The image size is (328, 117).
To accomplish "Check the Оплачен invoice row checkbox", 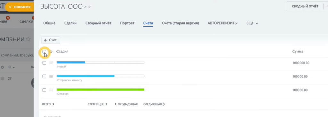I will 44,90.
